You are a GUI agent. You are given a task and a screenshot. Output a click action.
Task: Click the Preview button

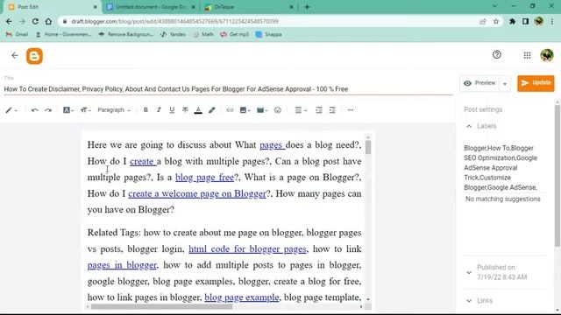click(479, 83)
